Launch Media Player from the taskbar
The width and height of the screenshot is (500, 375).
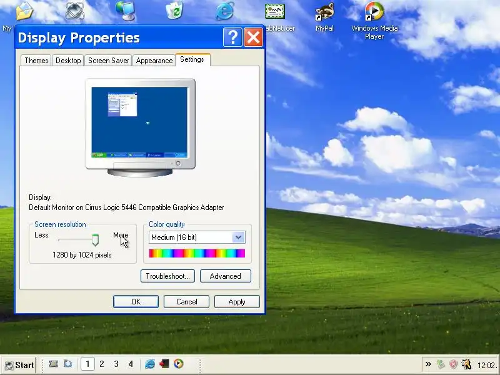[x=179, y=364]
